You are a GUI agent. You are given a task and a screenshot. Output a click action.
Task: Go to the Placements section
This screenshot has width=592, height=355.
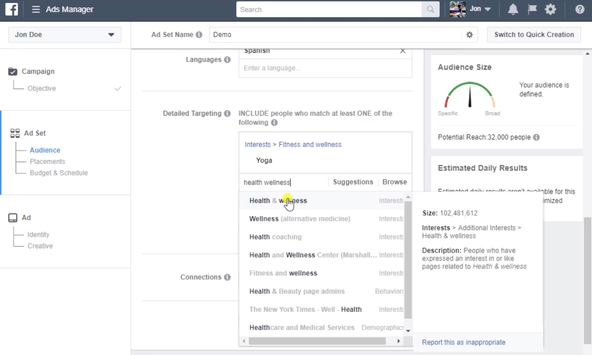click(x=47, y=161)
